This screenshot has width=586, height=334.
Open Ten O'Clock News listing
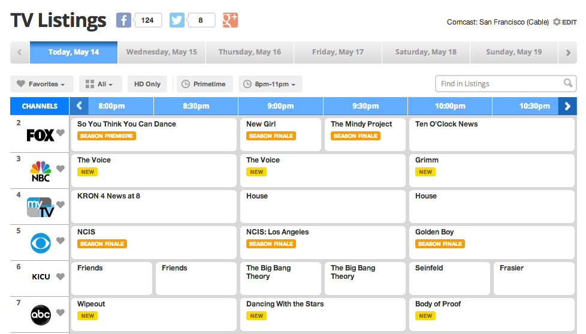pos(492,135)
